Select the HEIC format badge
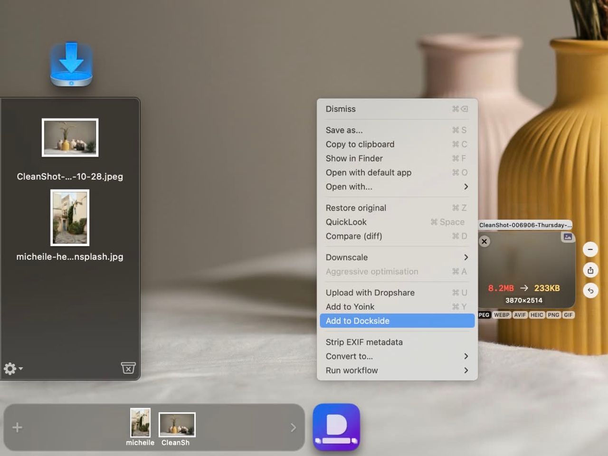Viewport: 608px width, 456px height. pos(536,314)
